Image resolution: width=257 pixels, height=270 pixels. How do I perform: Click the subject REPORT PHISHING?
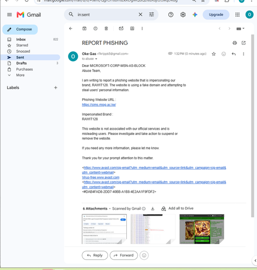[105, 43]
